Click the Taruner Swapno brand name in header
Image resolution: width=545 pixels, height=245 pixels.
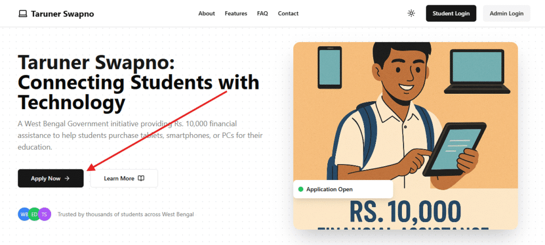(x=62, y=14)
